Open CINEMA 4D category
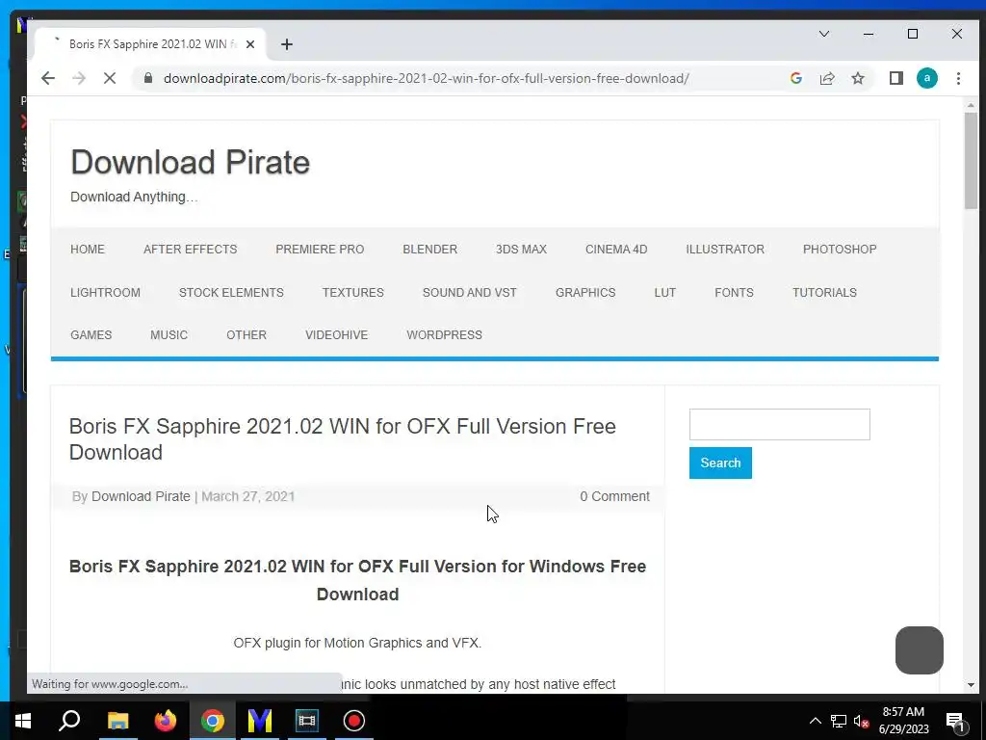 [616, 250]
